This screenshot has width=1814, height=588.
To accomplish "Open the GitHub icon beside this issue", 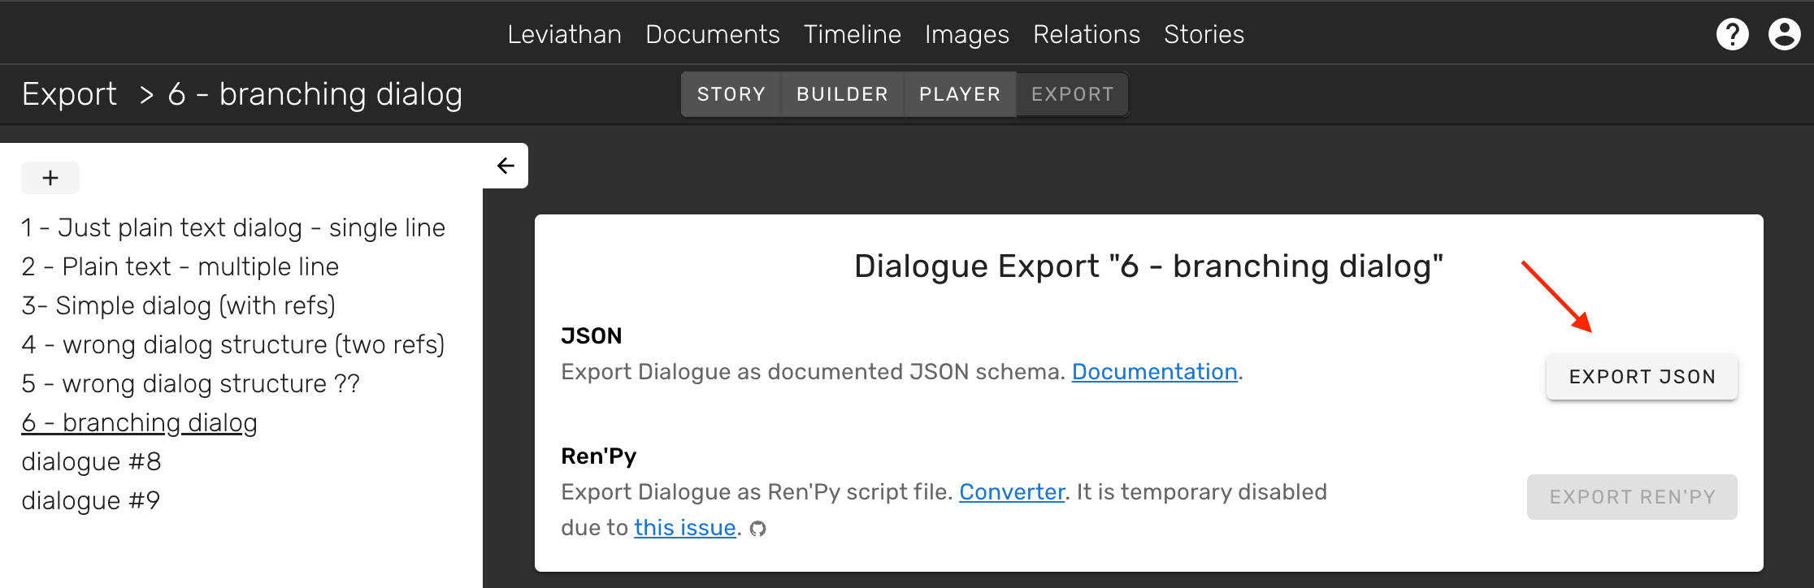I will (x=757, y=529).
